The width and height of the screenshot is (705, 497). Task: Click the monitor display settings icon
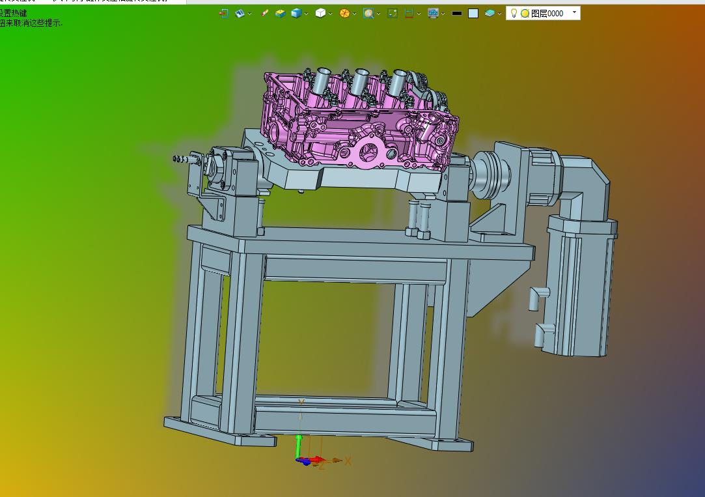[x=433, y=14]
